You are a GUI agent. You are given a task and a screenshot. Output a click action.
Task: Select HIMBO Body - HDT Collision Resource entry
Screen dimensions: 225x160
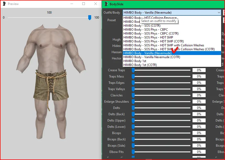[172, 18]
